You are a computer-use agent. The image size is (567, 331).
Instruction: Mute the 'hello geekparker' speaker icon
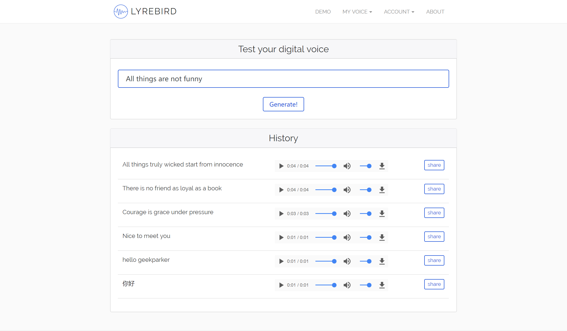tap(347, 261)
